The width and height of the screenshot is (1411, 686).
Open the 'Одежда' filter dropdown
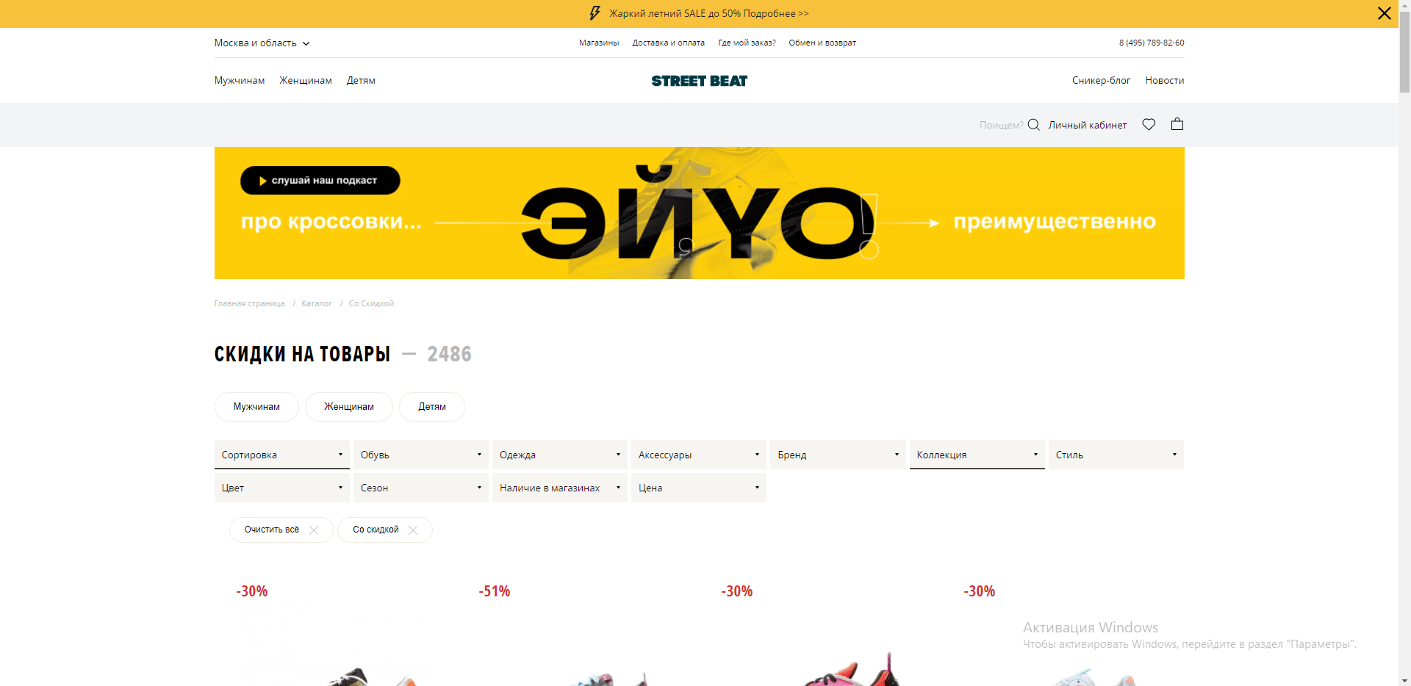(x=560, y=455)
